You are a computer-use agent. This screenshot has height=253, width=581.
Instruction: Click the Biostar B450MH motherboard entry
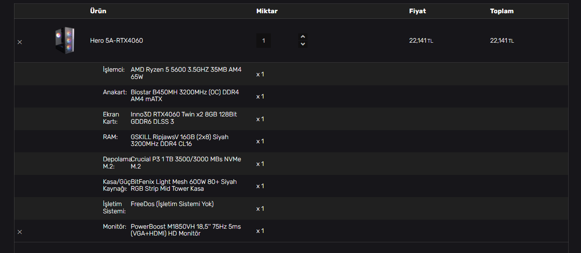coord(185,96)
